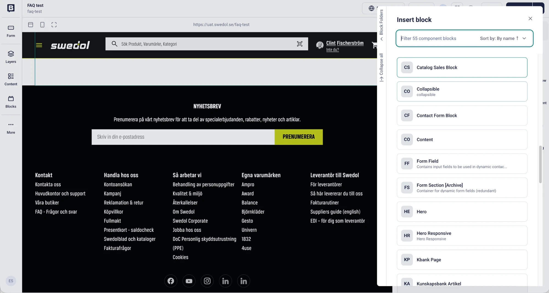This screenshot has width=549, height=293.
Task: Click Collapse all in block panel
Action: [381, 67]
